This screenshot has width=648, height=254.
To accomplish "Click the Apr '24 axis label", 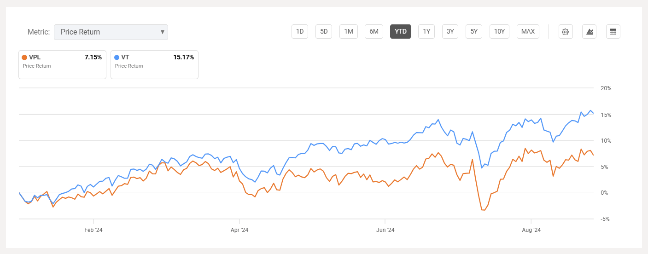I will (x=239, y=230).
